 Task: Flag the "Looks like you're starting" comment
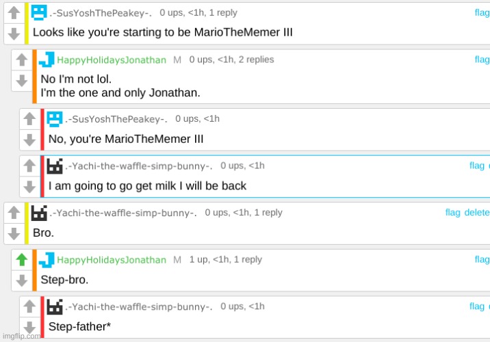coord(482,12)
